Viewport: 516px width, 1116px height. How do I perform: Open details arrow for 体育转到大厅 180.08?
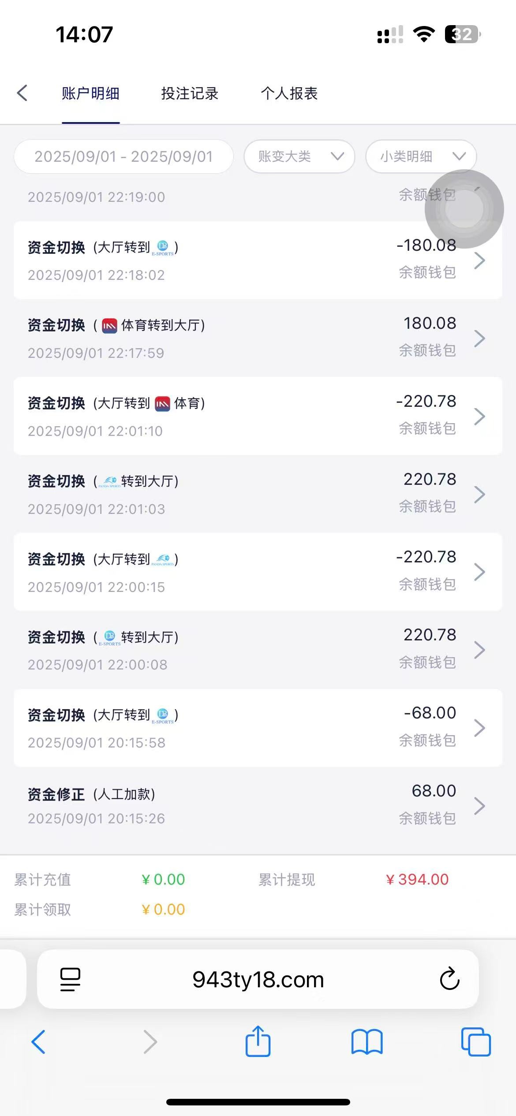click(x=479, y=338)
